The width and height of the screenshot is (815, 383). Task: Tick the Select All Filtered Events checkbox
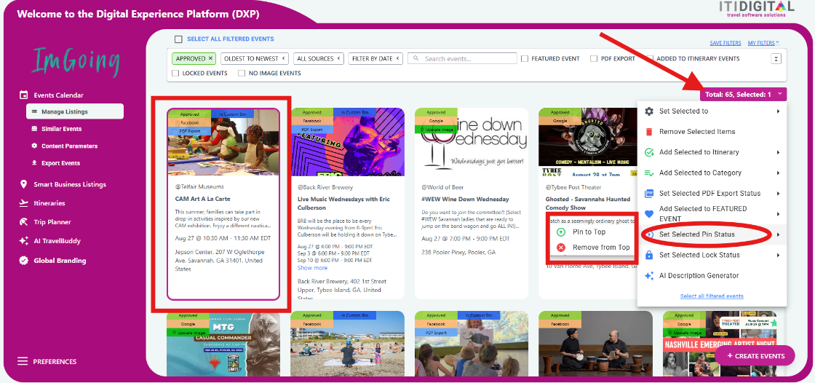(x=178, y=39)
